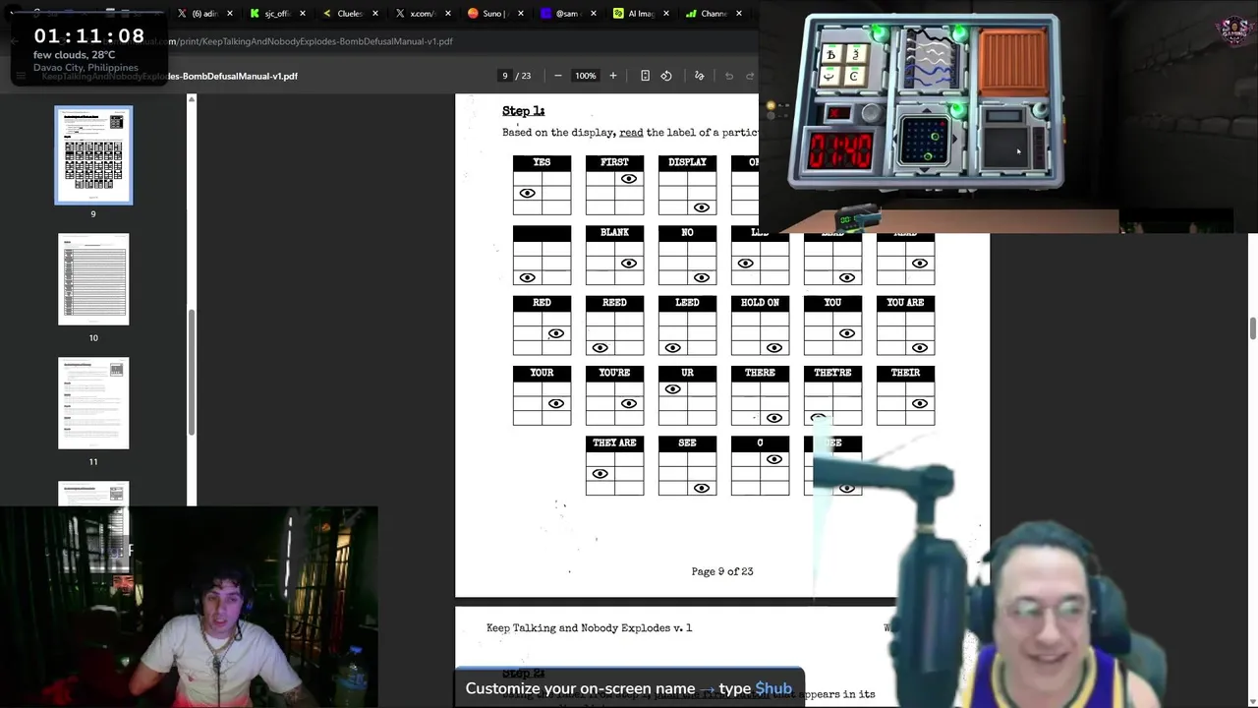Click the "YOU ARE" table label in manual
This screenshot has height=708, width=1258.
[905, 303]
